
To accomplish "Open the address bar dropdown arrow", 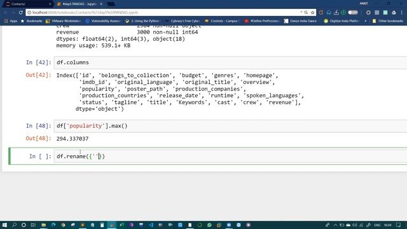I will pyautogui.click(x=301, y=12).
